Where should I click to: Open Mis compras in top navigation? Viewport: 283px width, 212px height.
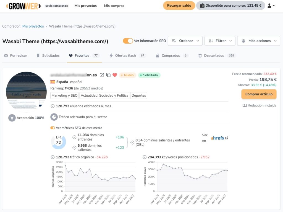click(x=114, y=6)
